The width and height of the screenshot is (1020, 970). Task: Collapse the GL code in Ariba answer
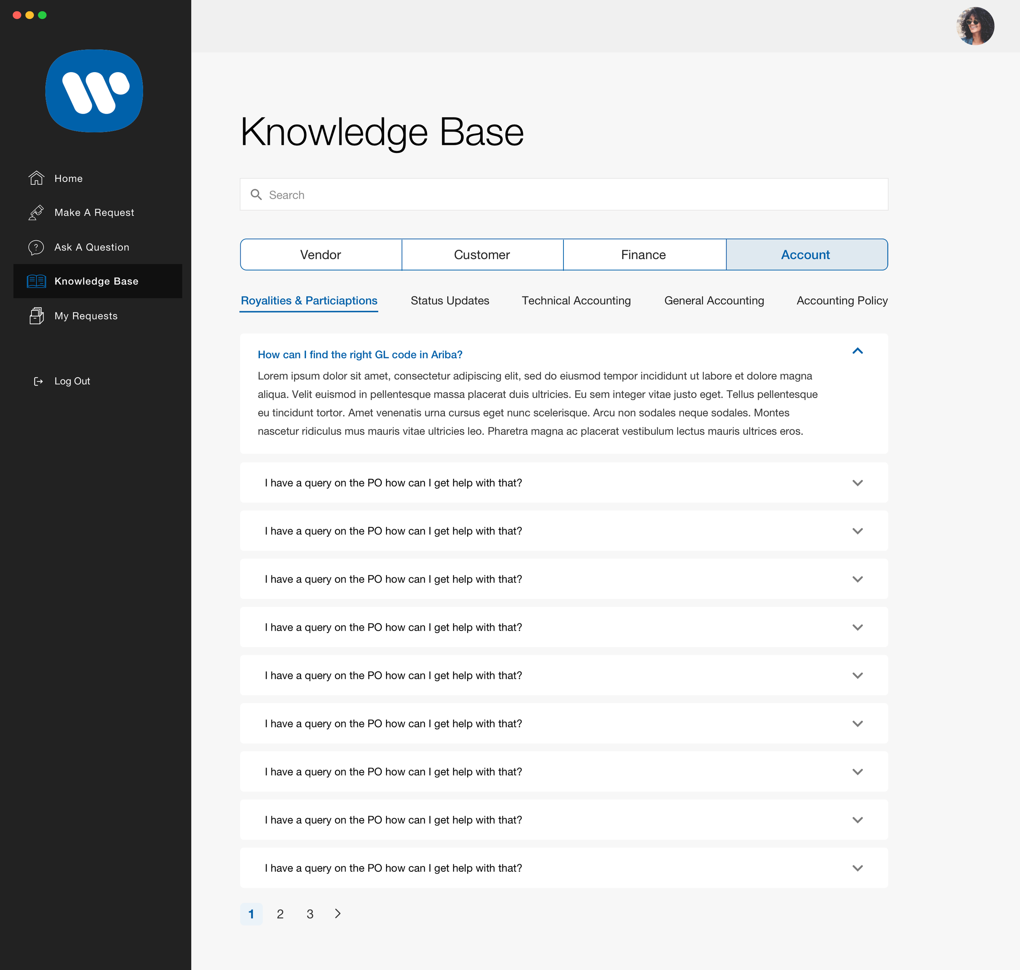click(857, 351)
